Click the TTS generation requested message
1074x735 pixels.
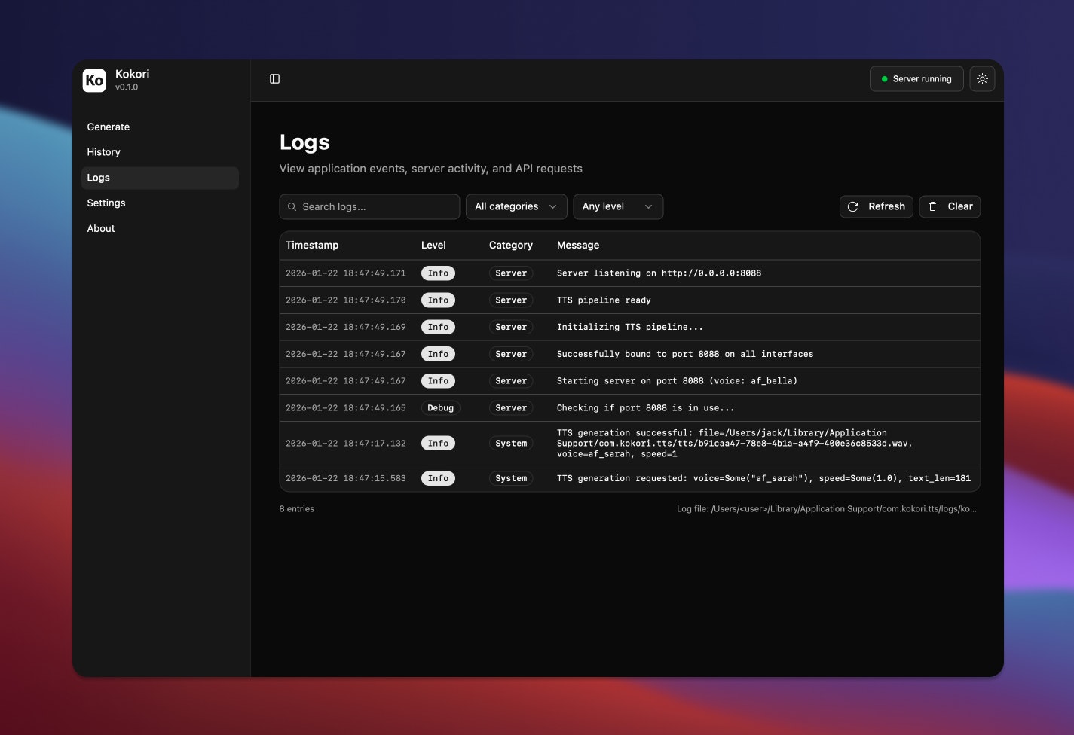tap(763, 479)
